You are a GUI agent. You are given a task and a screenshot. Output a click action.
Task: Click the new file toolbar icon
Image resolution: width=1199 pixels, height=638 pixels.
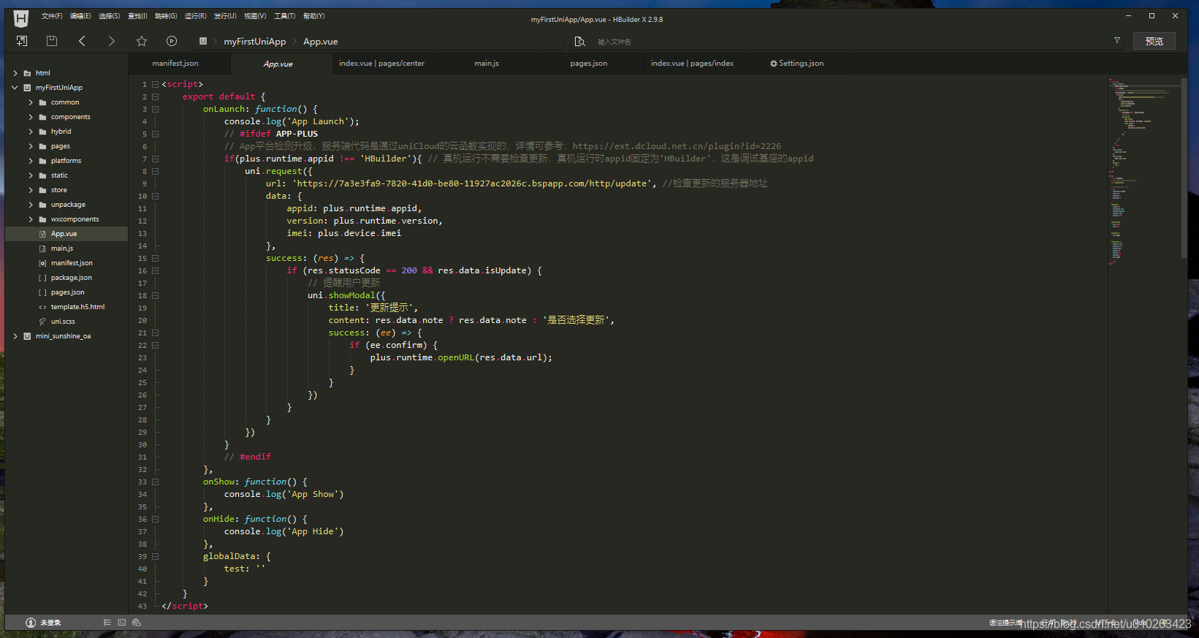pyautogui.click(x=22, y=41)
